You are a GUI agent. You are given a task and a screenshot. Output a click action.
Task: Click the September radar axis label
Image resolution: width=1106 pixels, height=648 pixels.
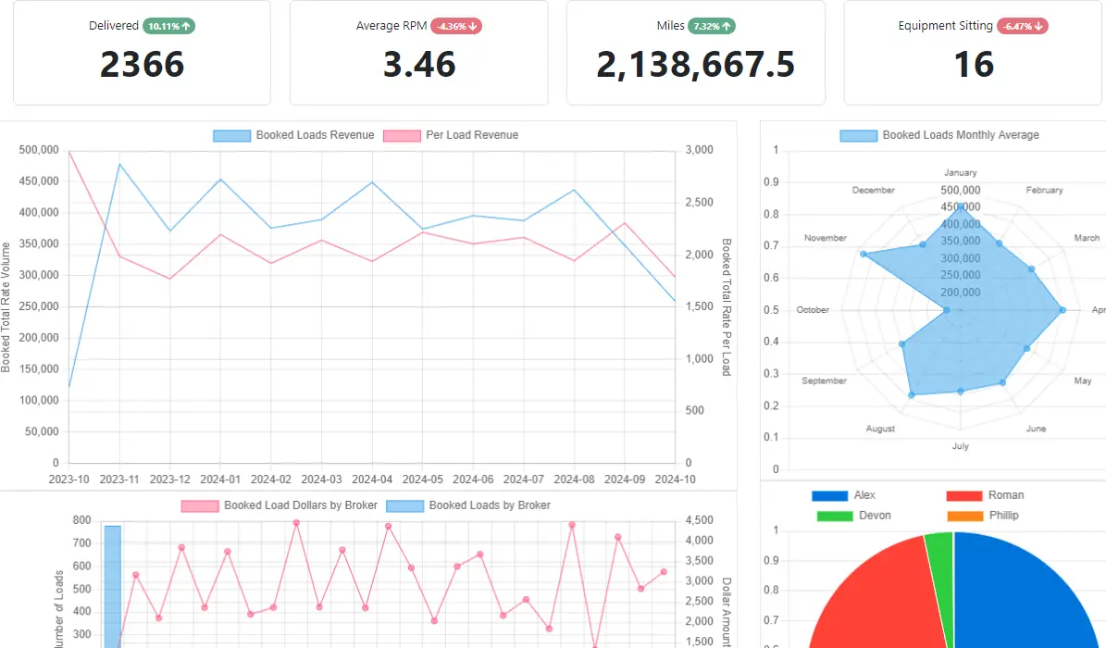pyautogui.click(x=824, y=381)
